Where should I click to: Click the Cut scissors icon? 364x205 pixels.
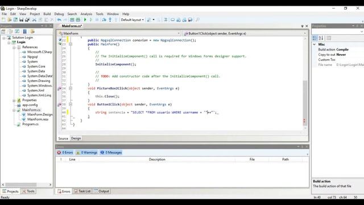point(34,20)
